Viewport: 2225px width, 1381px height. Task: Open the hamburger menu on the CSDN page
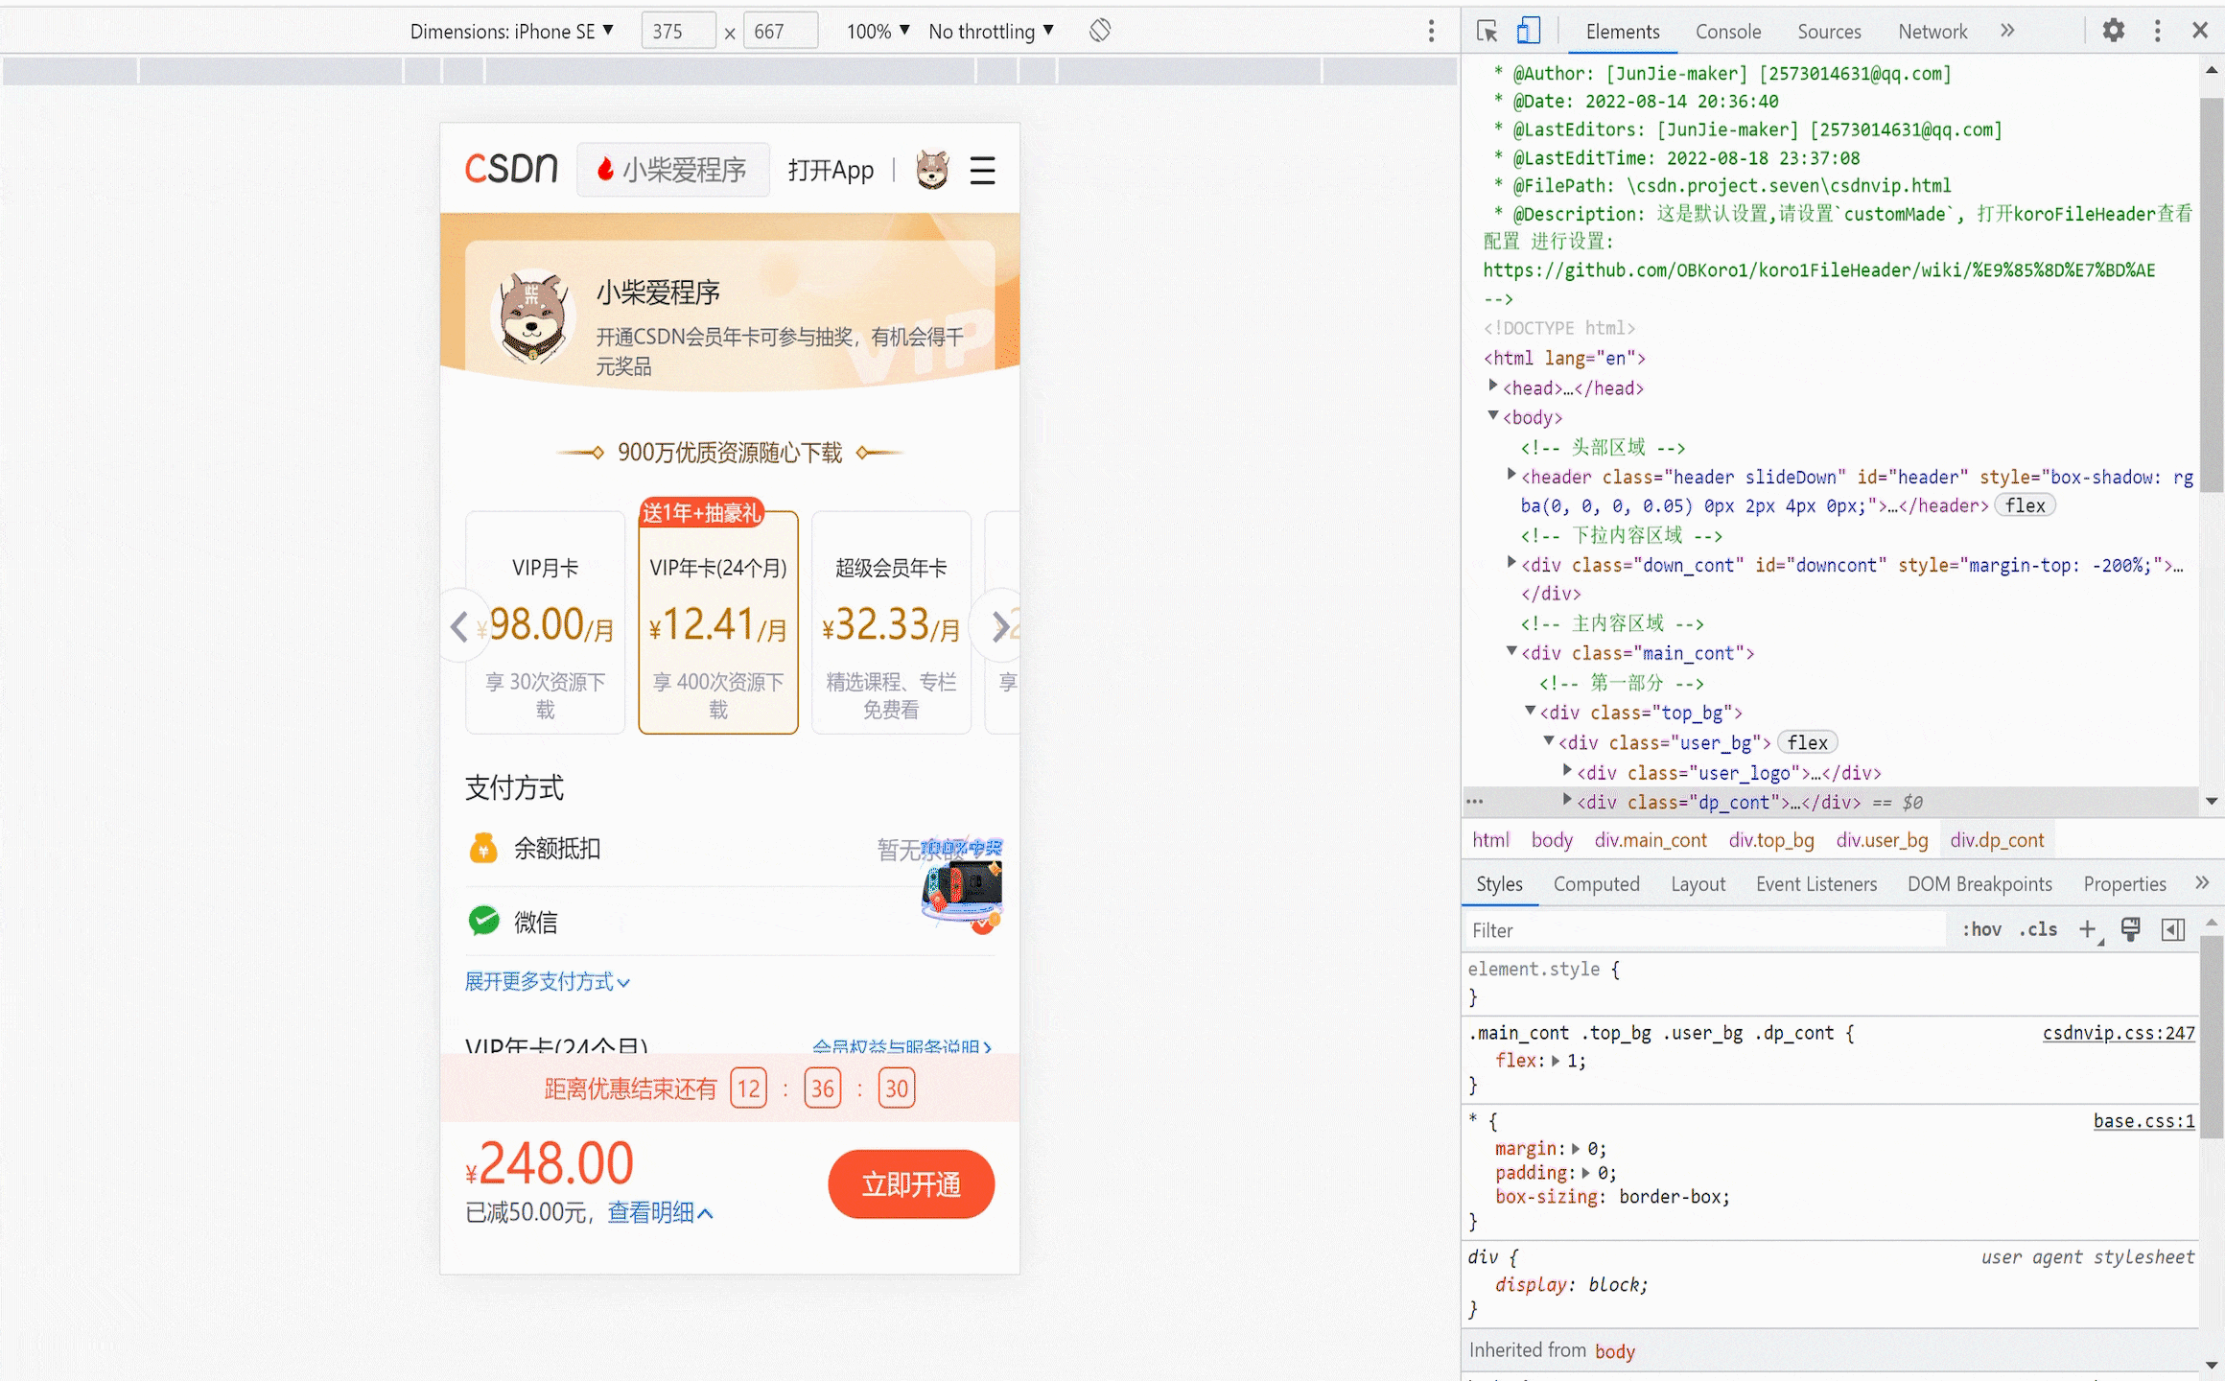click(982, 170)
